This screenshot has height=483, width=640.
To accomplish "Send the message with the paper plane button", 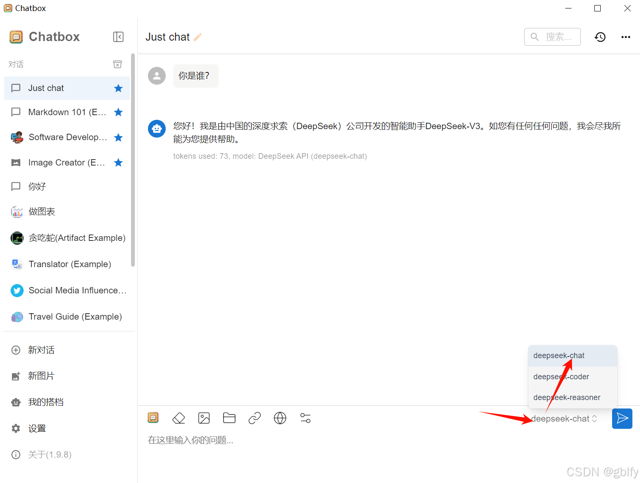I will (622, 419).
